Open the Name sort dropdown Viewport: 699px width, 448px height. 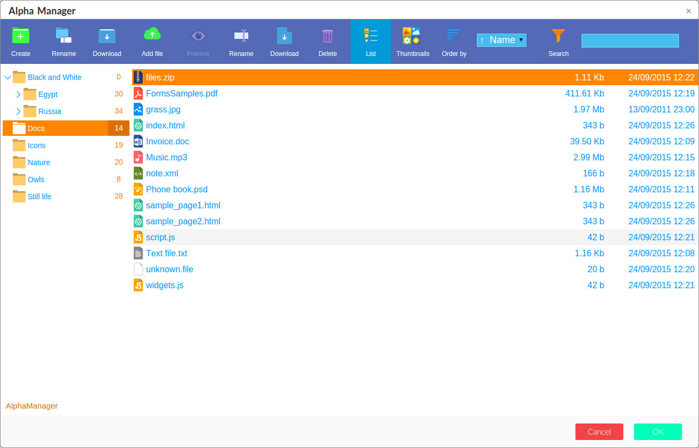coord(501,40)
